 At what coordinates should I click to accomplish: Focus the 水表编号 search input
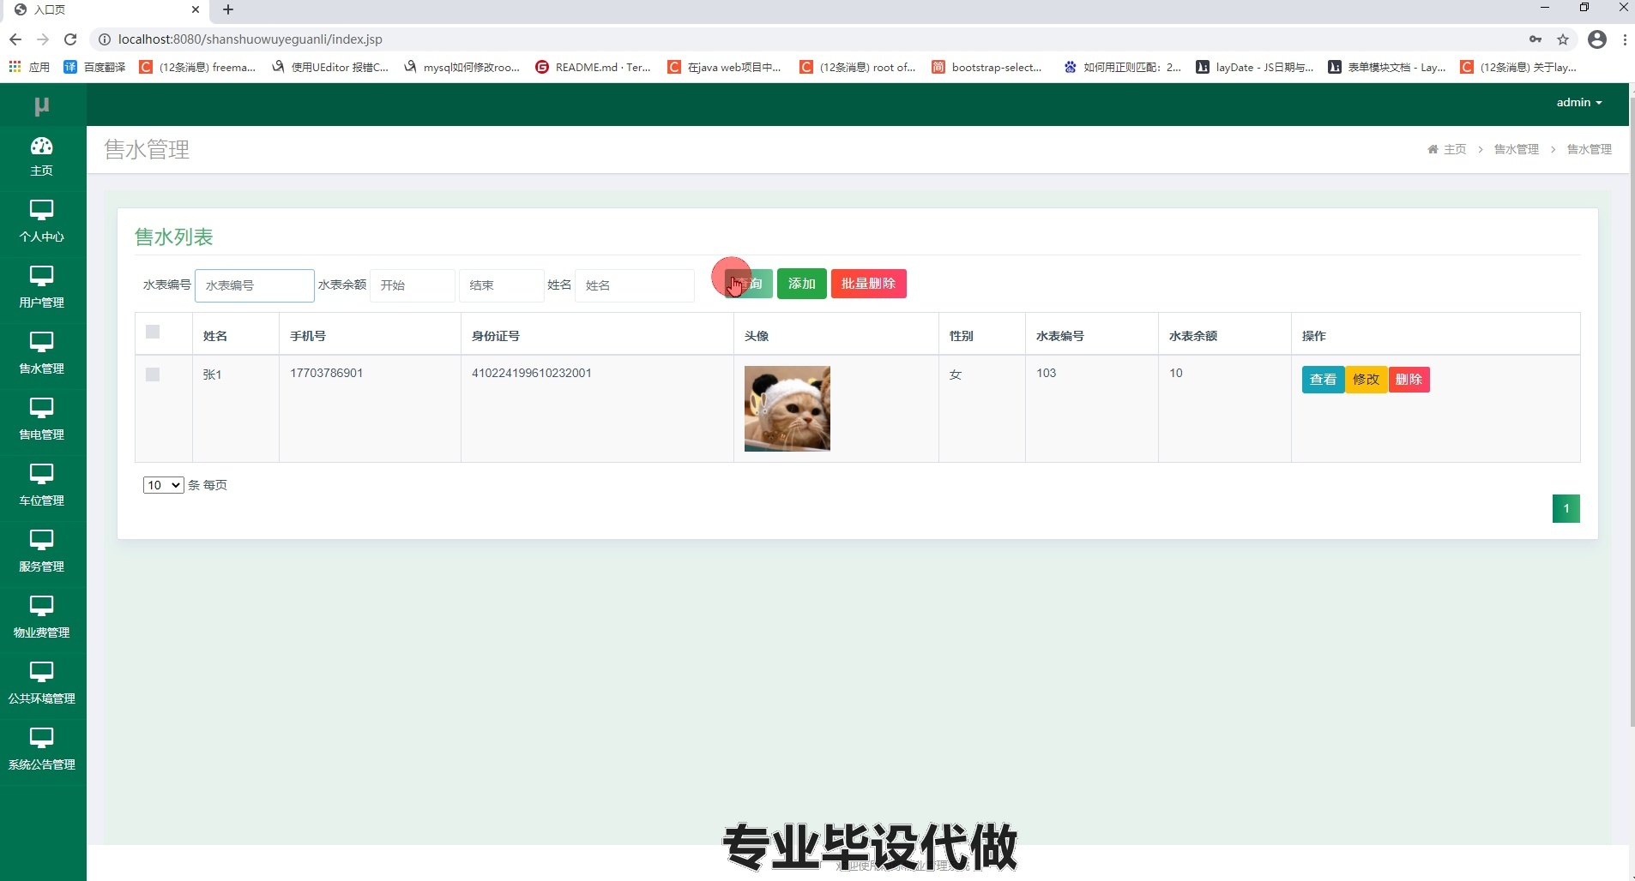[255, 285]
